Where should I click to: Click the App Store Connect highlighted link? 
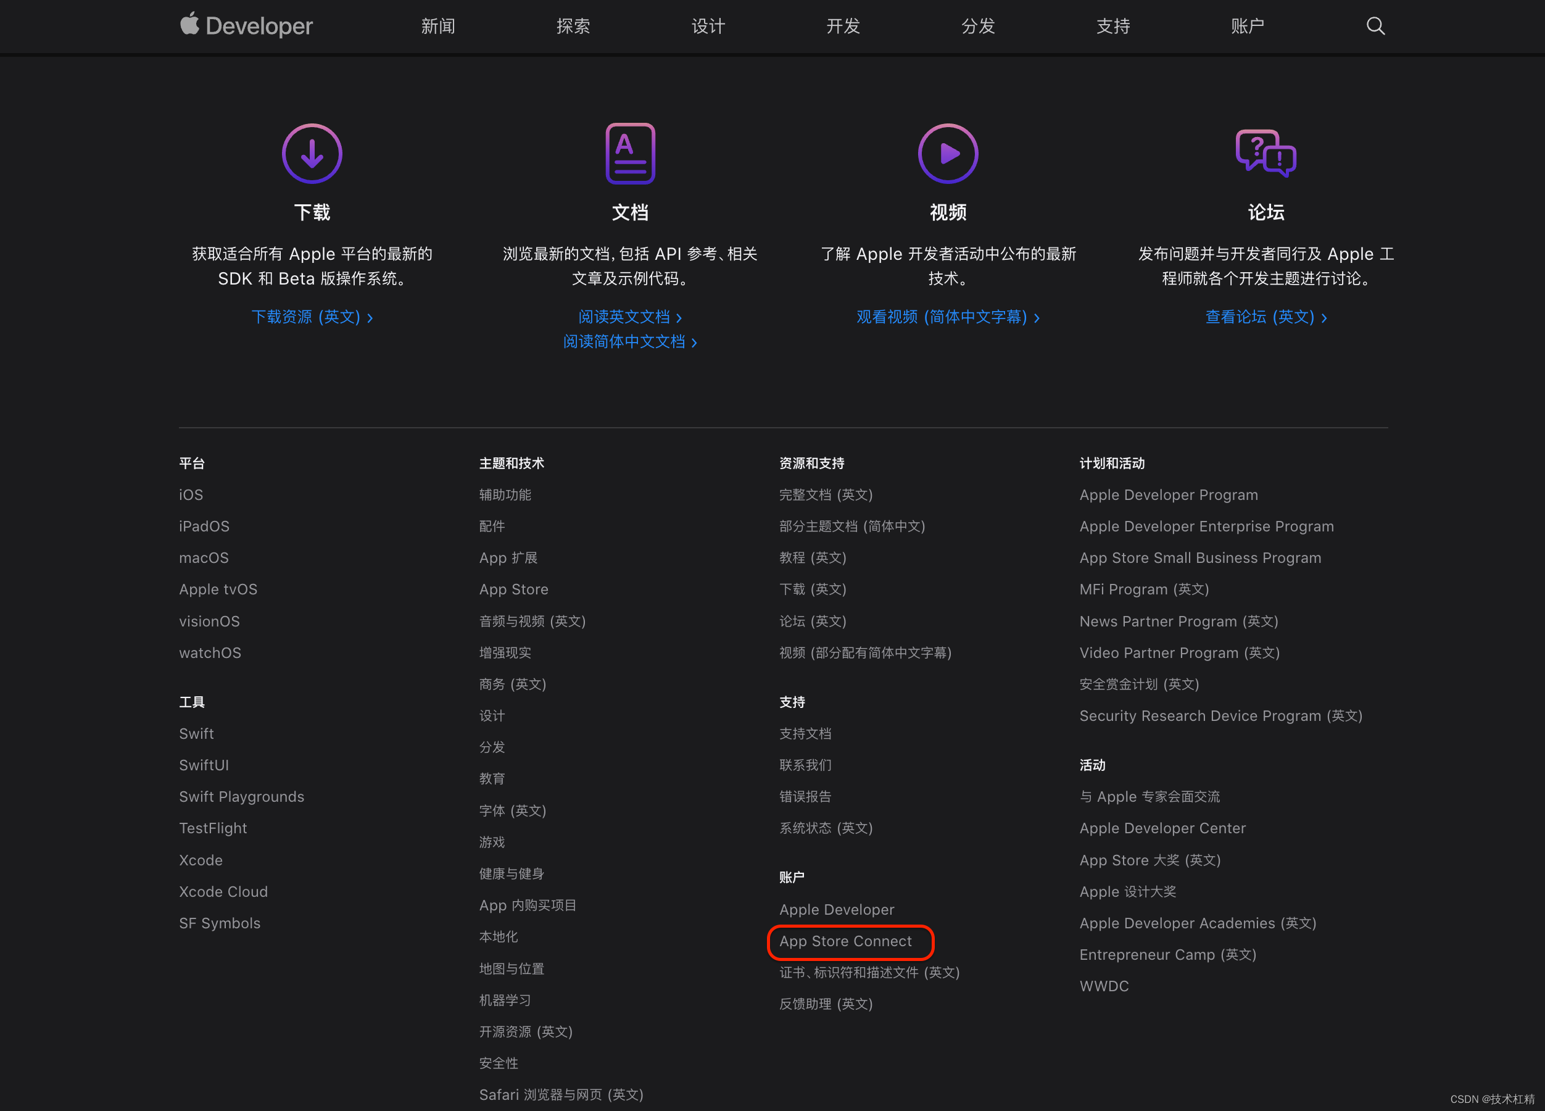(849, 941)
